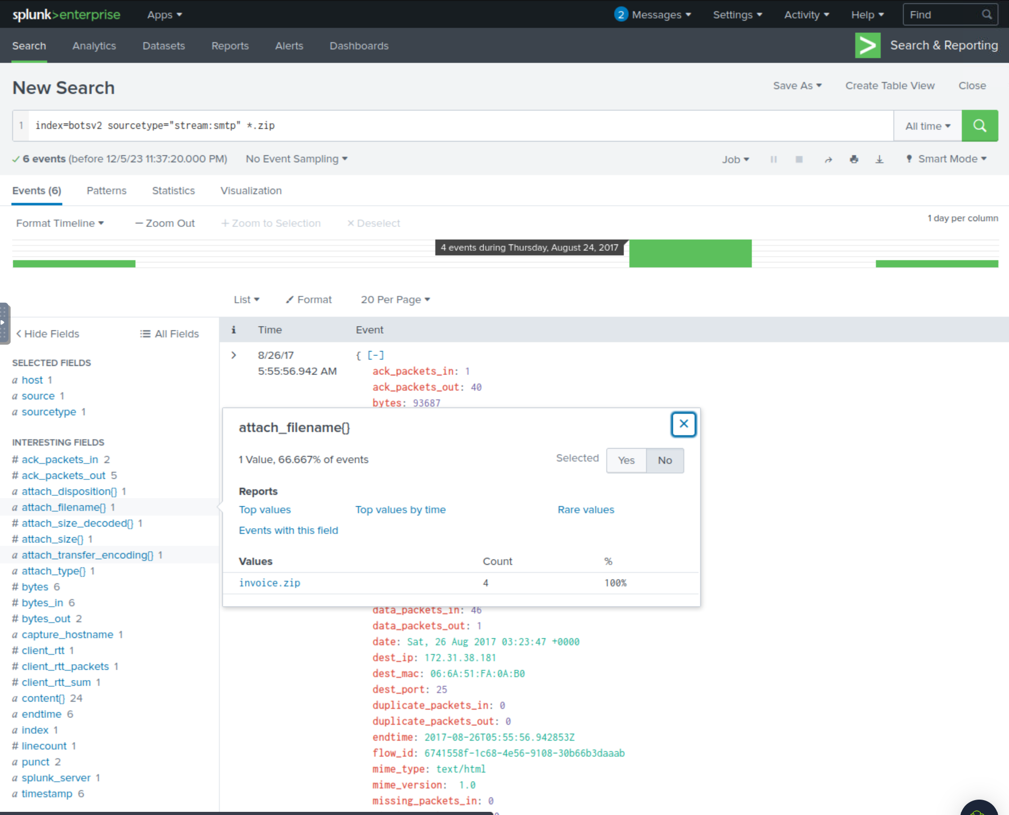Viewport: 1009px width, 815px height.
Task: Select the August 24, 2017 timeline bar
Action: [x=690, y=253]
